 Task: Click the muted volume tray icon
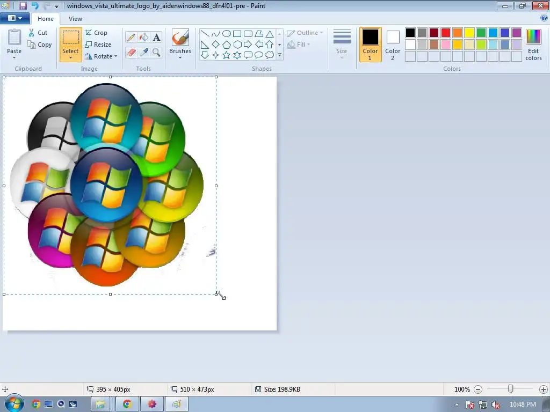(496, 404)
